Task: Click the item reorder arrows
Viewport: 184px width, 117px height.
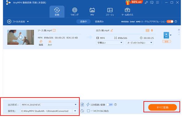Action: pyautogui.click(x=179, y=33)
